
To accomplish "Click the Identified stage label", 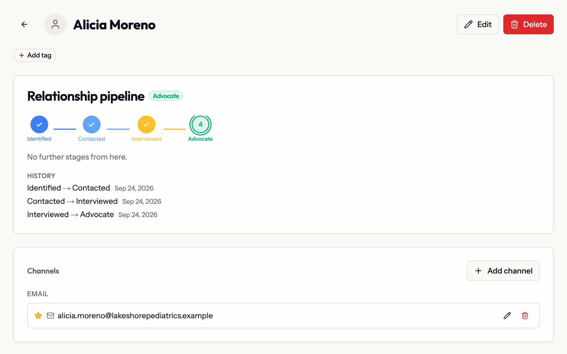I will coord(39,139).
